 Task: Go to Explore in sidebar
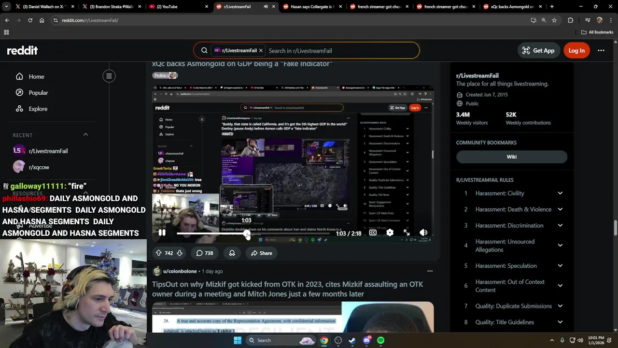[38, 109]
